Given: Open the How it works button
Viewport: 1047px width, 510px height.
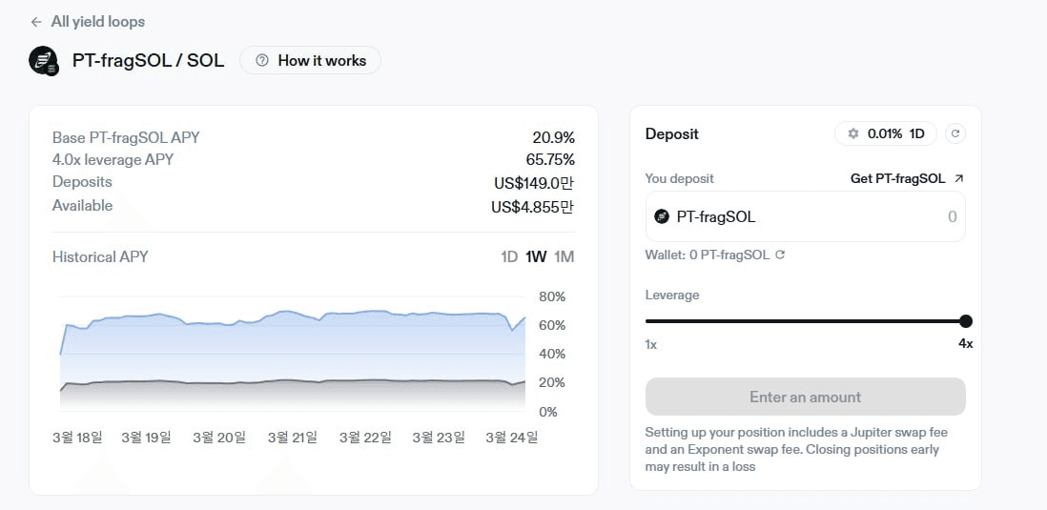Looking at the screenshot, I should click(x=311, y=61).
